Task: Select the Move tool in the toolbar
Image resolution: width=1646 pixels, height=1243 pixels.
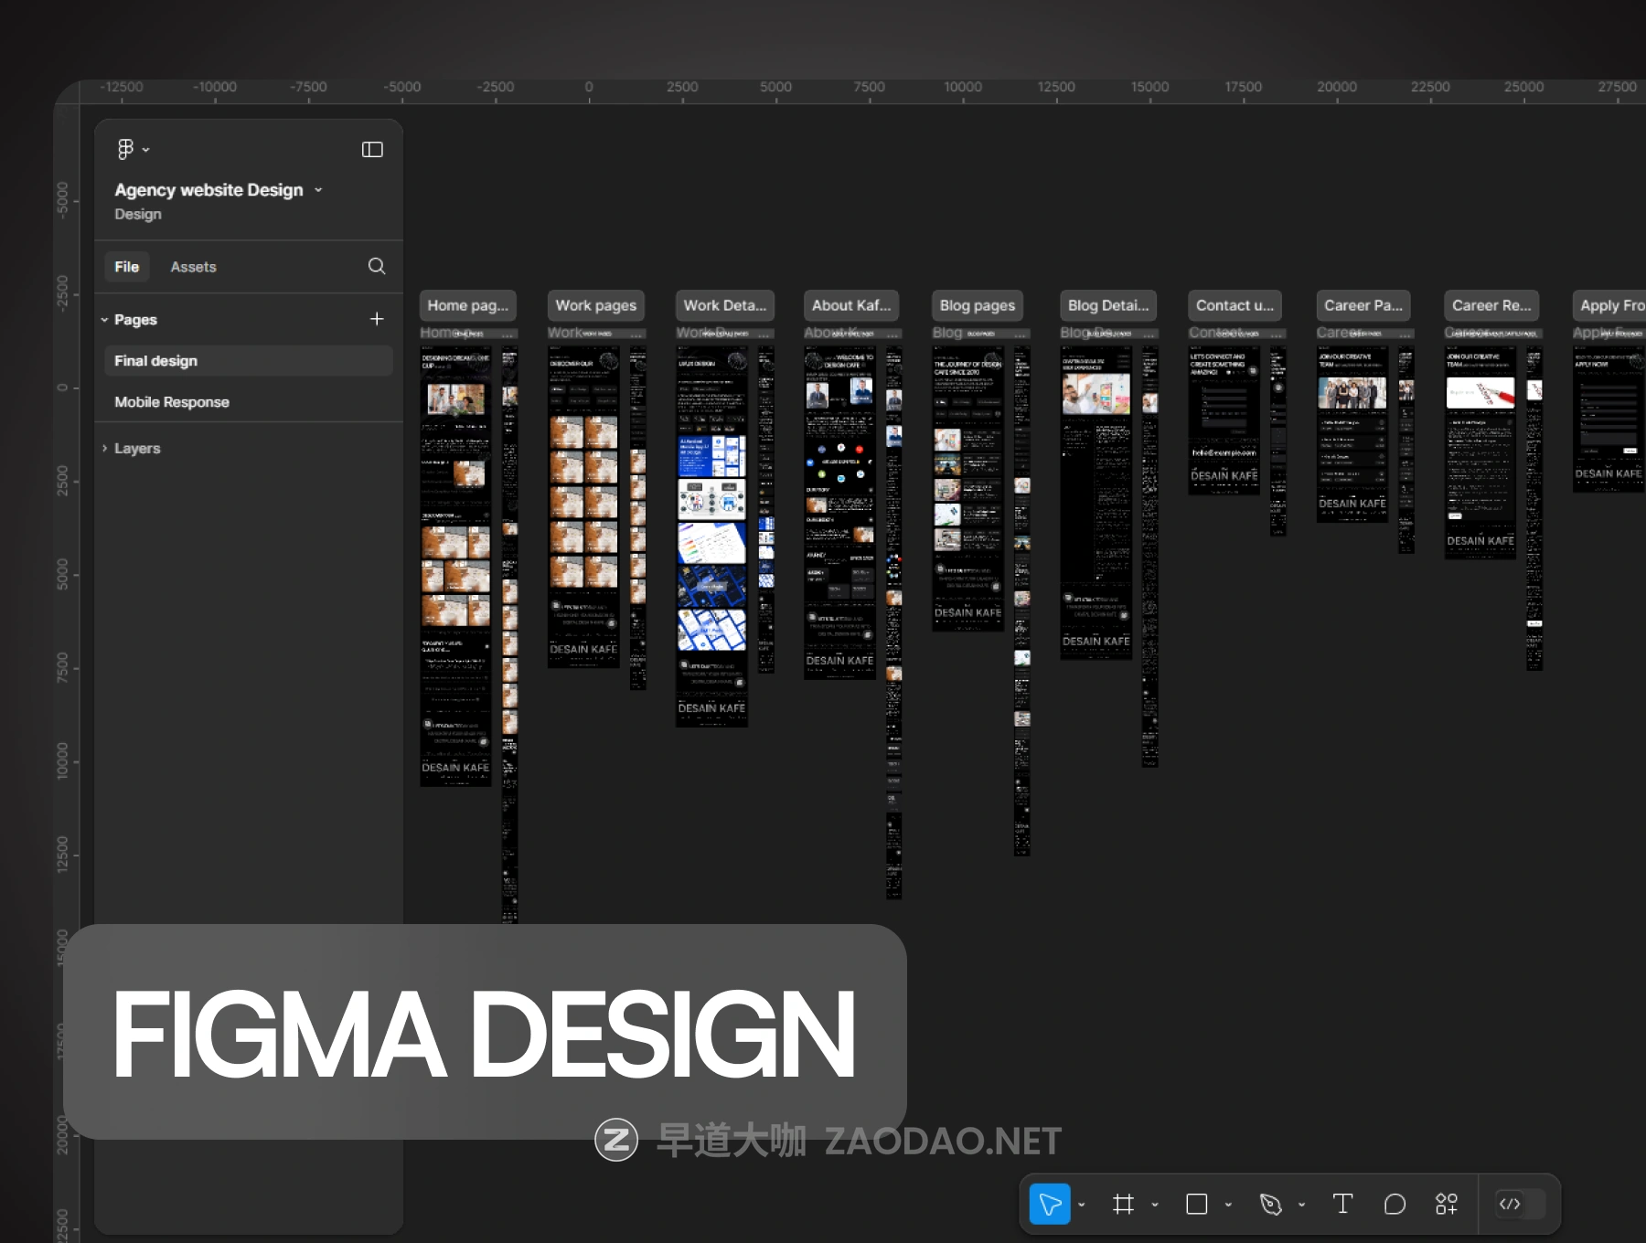Action: coord(1049,1204)
